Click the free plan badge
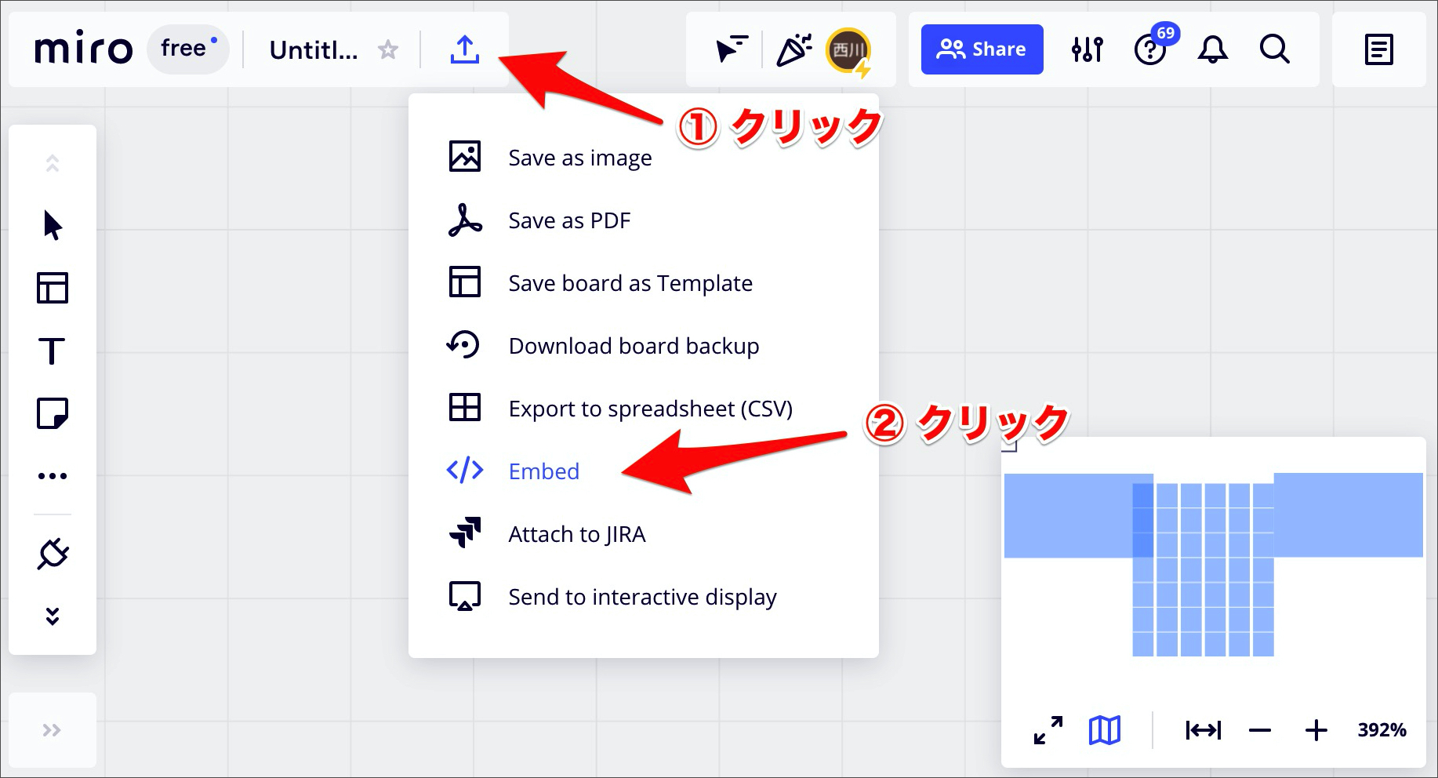 187,49
